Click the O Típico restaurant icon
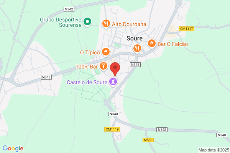The width and height of the screenshot is (230, 153). [x=106, y=52]
